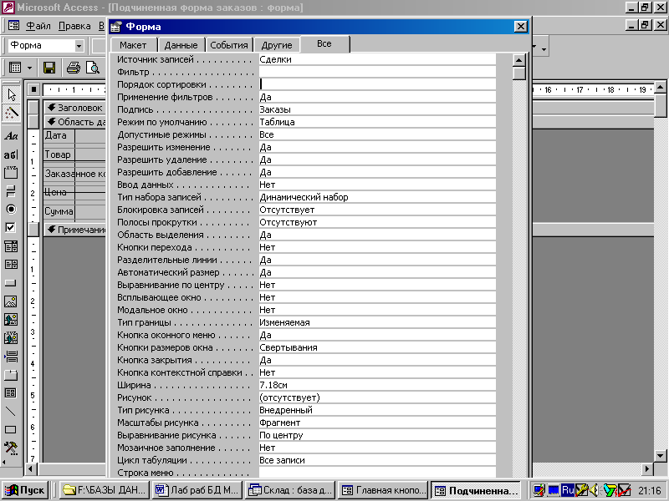Click the empty Фильтр property field

(x=377, y=72)
